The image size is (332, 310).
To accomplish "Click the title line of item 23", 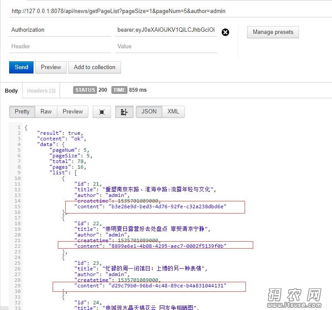I will [141, 269].
